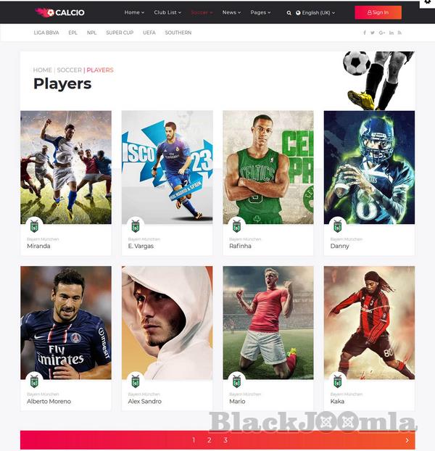This screenshot has width=435, height=451.
Task: Click the club badge on Miranda's card
Action: tap(35, 226)
